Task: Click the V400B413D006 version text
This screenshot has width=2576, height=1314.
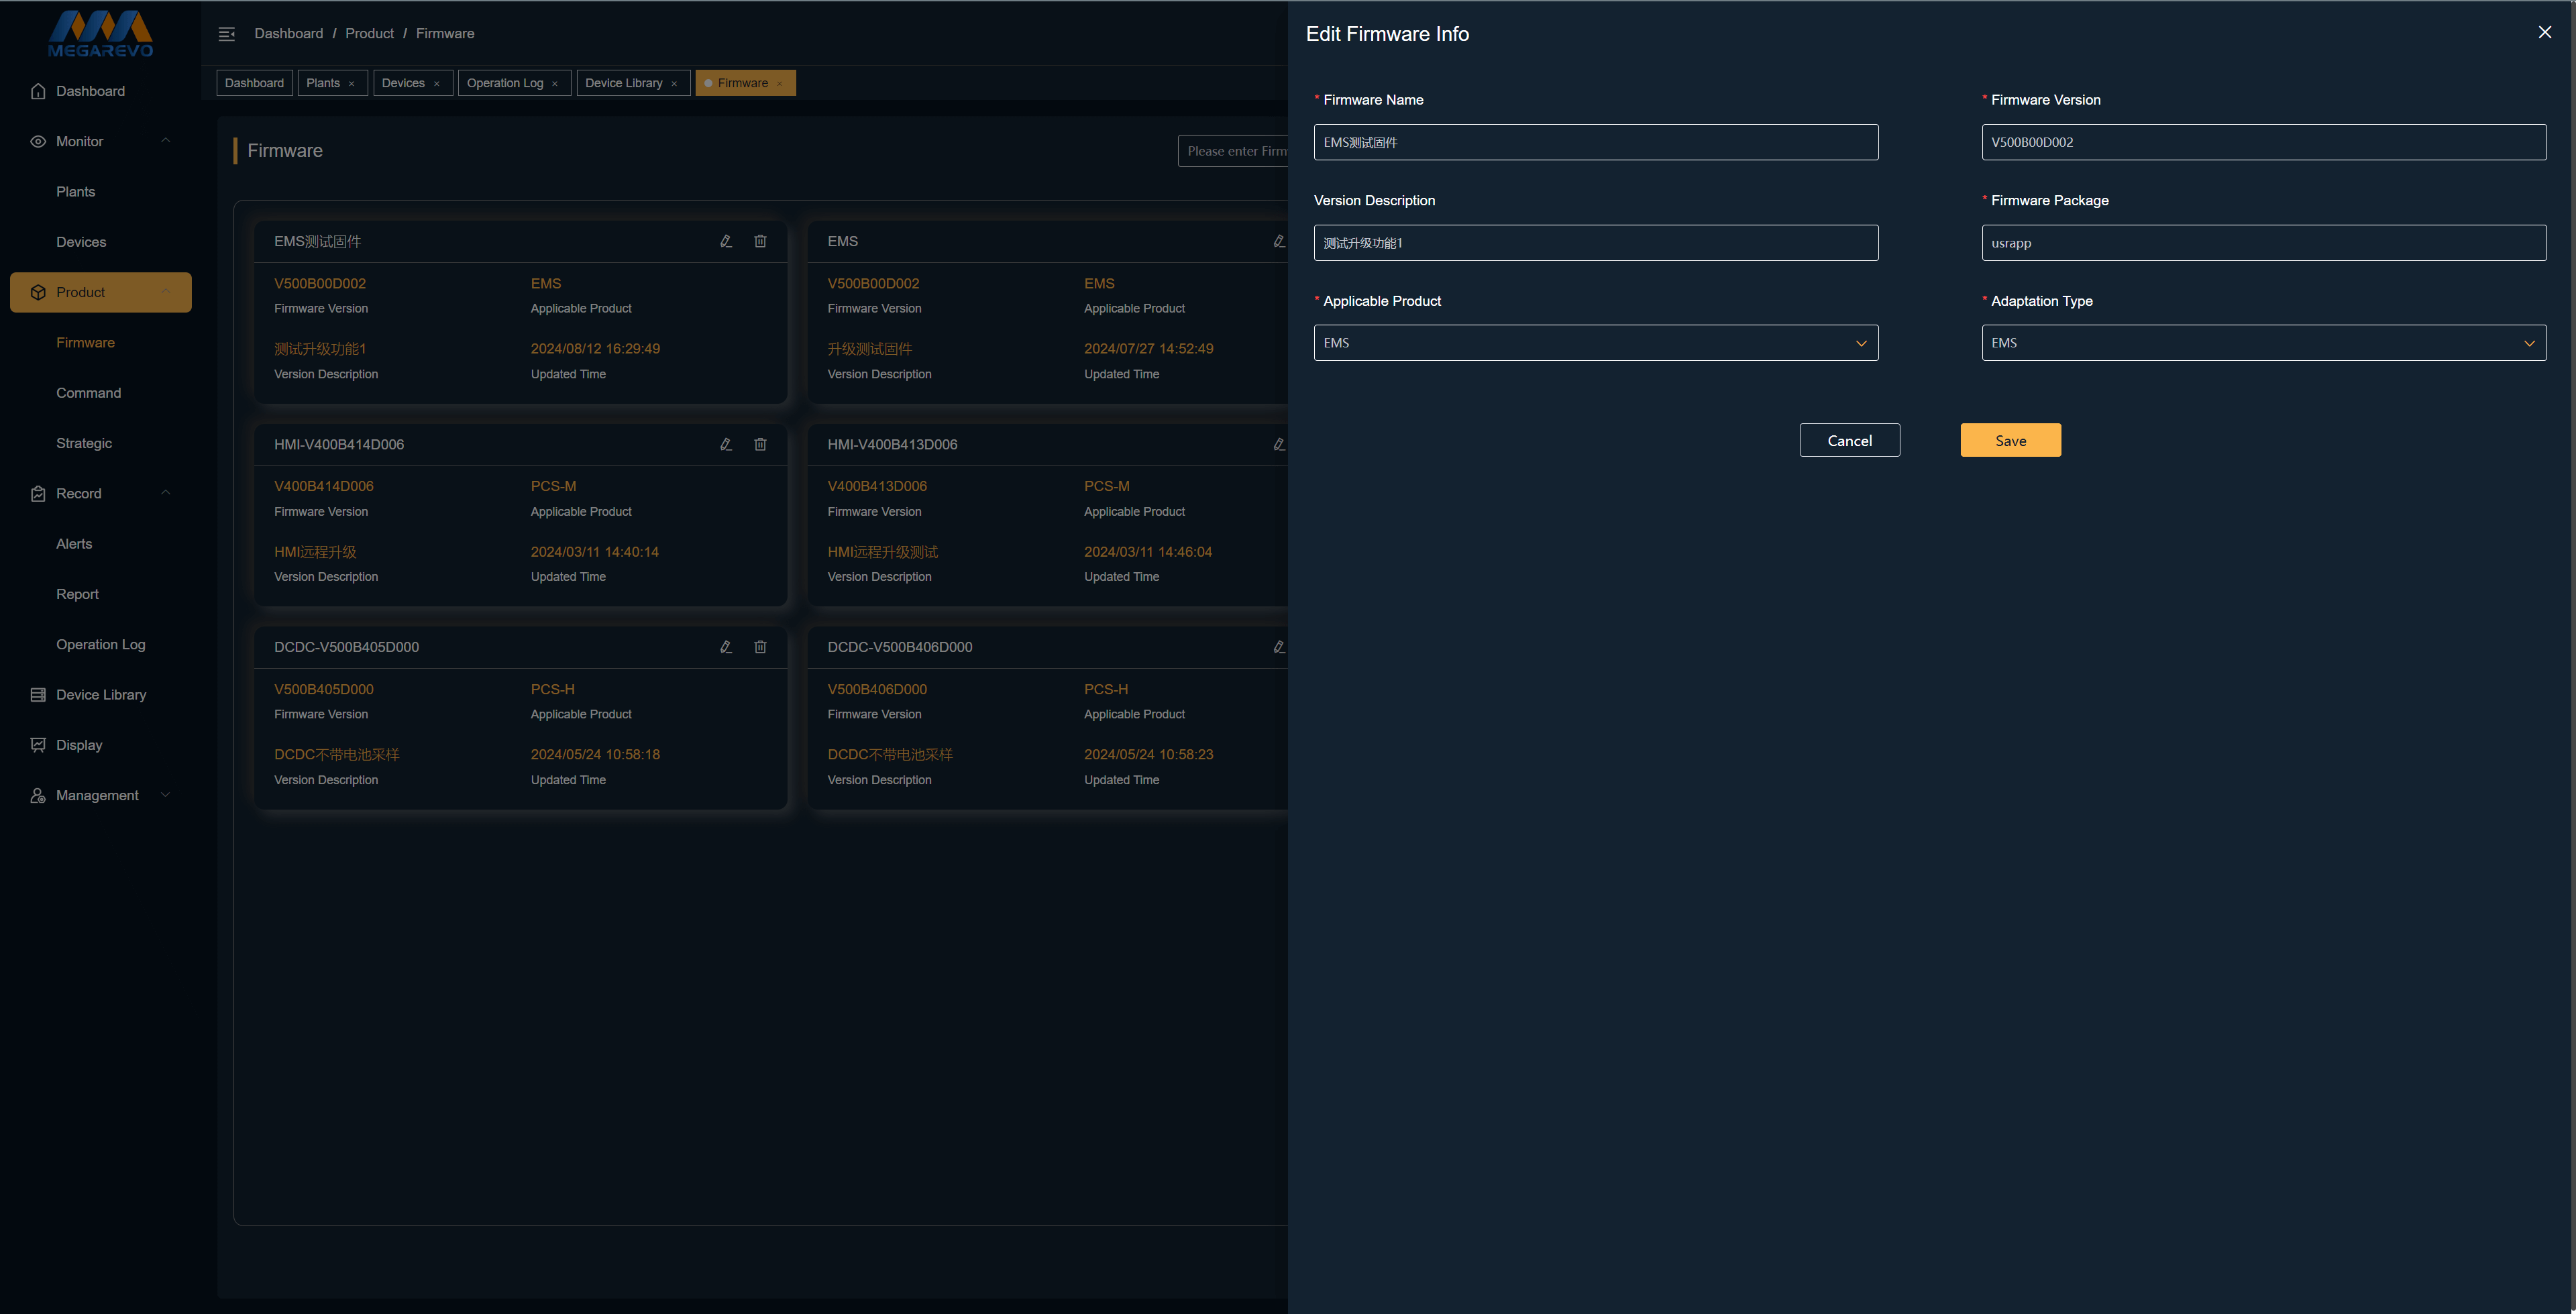Action: (877, 486)
